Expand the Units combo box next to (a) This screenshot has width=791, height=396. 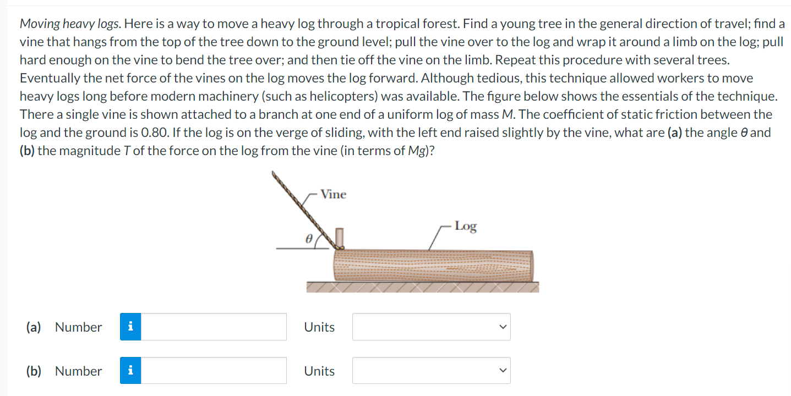(x=431, y=326)
